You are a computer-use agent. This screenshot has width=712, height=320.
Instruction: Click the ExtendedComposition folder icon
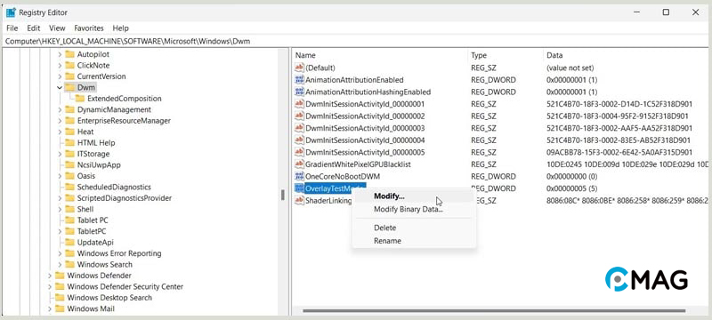[x=80, y=99]
